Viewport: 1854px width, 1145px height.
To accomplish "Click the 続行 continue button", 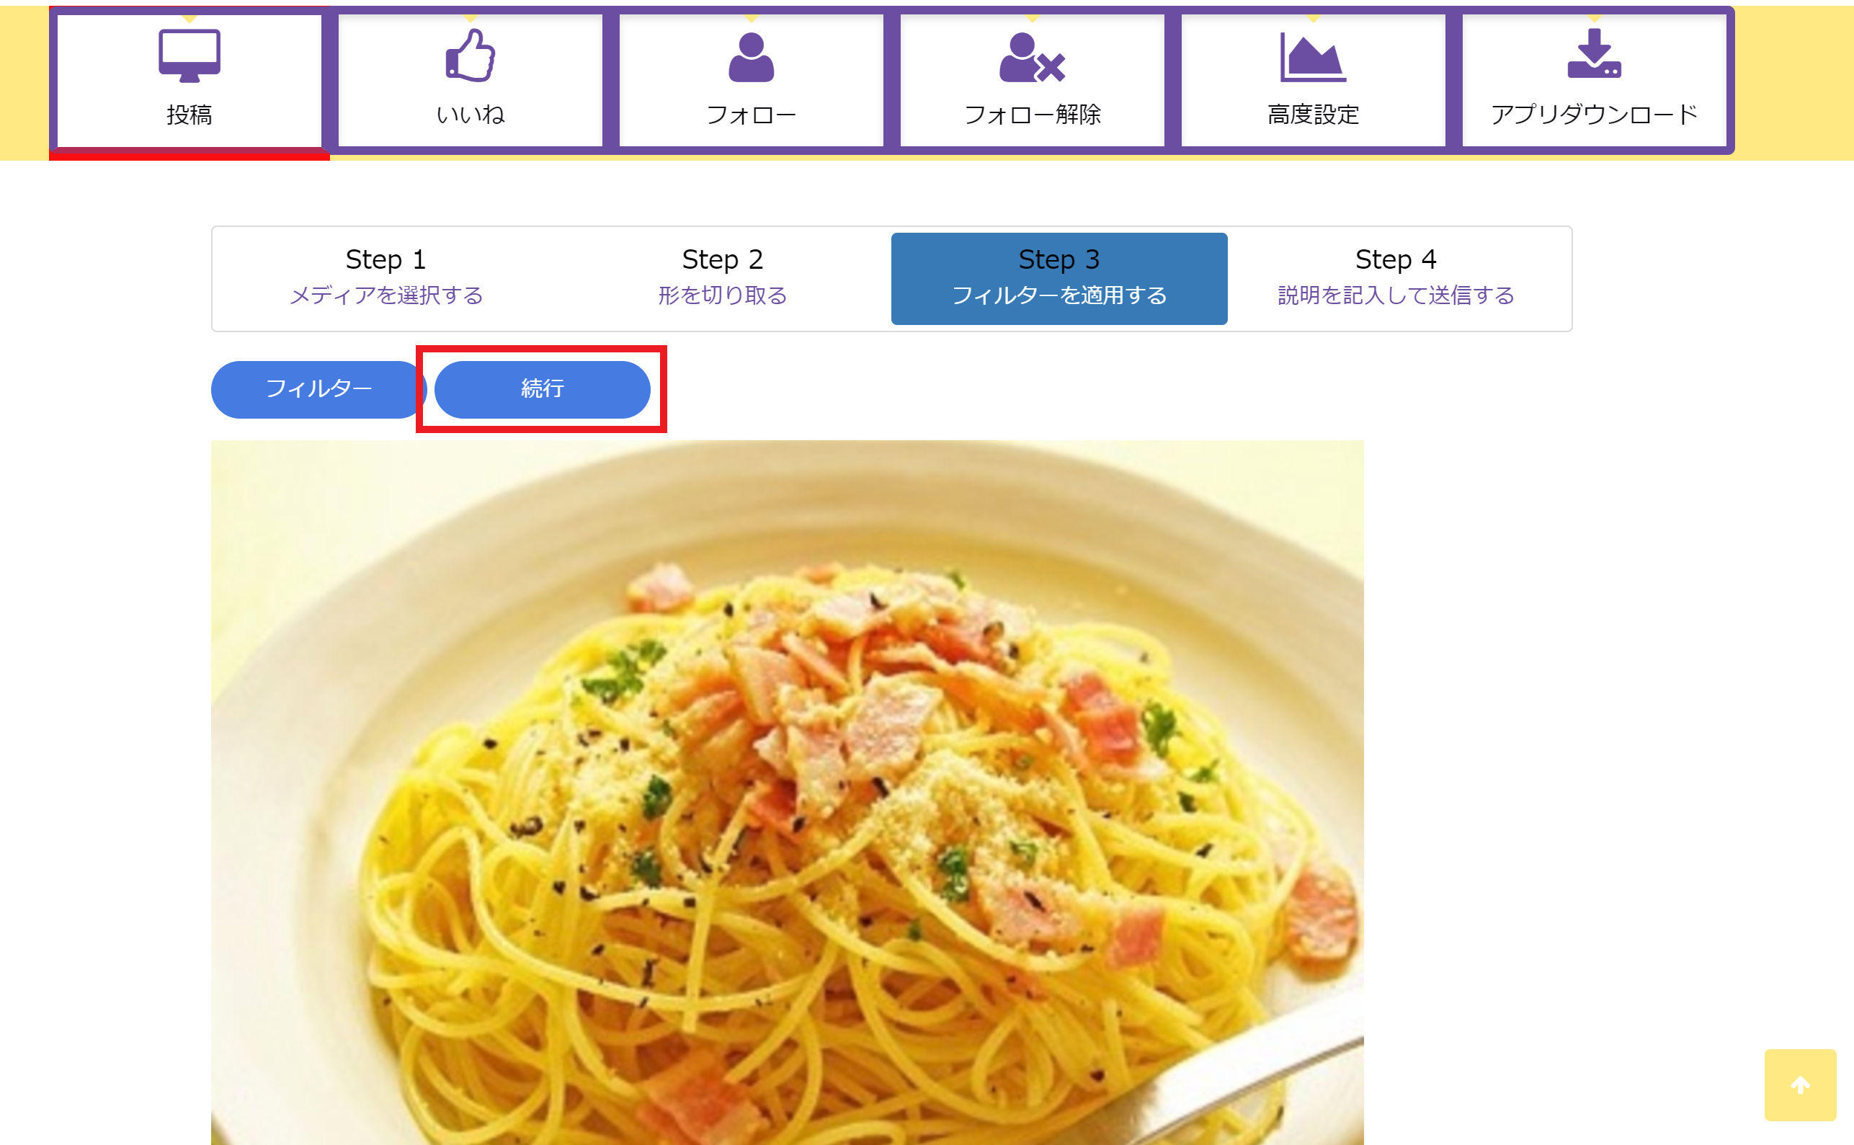I will tap(542, 389).
